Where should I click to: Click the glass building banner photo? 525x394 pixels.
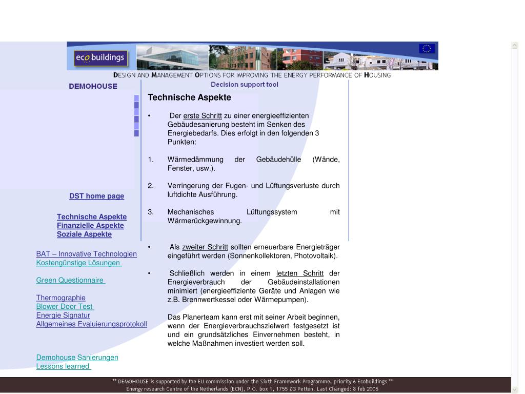(x=172, y=57)
